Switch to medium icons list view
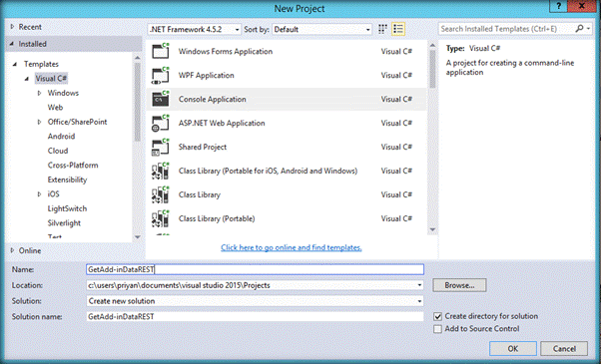 click(x=398, y=29)
